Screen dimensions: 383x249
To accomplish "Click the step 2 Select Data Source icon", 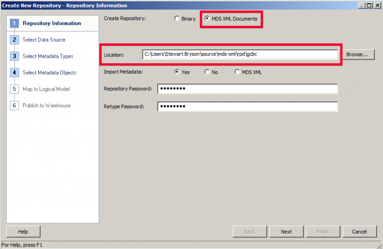I will click(14, 40).
